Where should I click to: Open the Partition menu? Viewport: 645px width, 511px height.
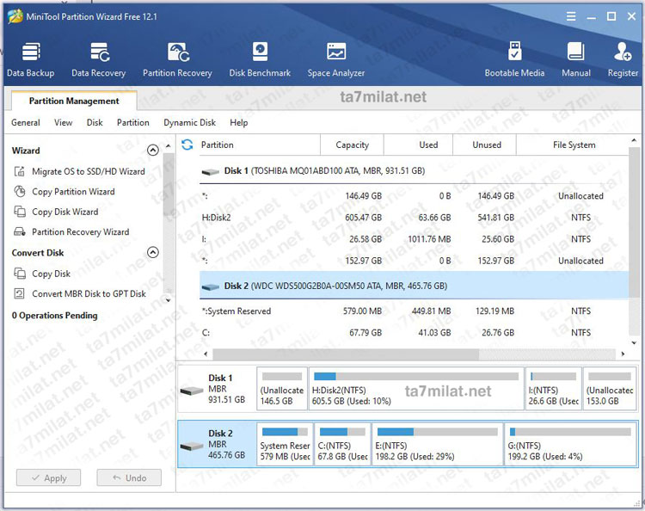point(132,123)
